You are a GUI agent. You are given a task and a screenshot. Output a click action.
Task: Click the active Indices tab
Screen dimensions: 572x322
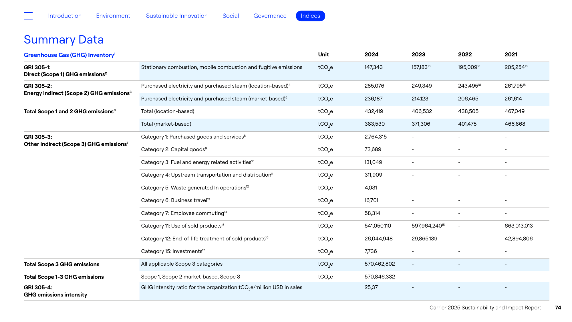coord(310,16)
